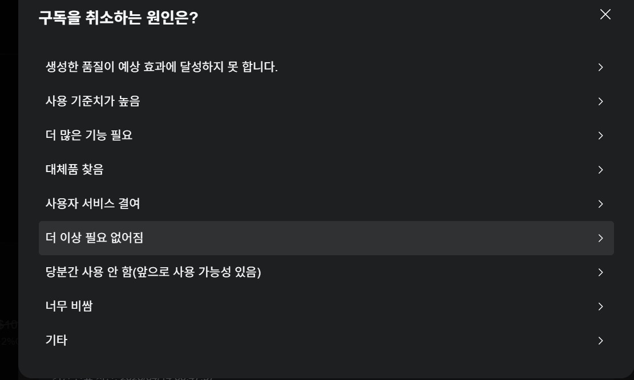634x380 pixels.
Task: Click the X to close the cancellation dialog
Action: click(605, 14)
